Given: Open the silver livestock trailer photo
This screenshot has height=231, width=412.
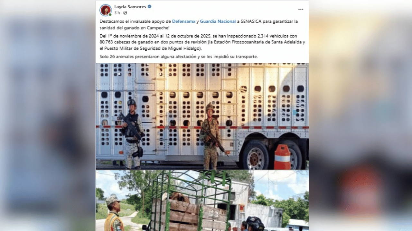Looking at the screenshot, I should click(x=202, y=116).
